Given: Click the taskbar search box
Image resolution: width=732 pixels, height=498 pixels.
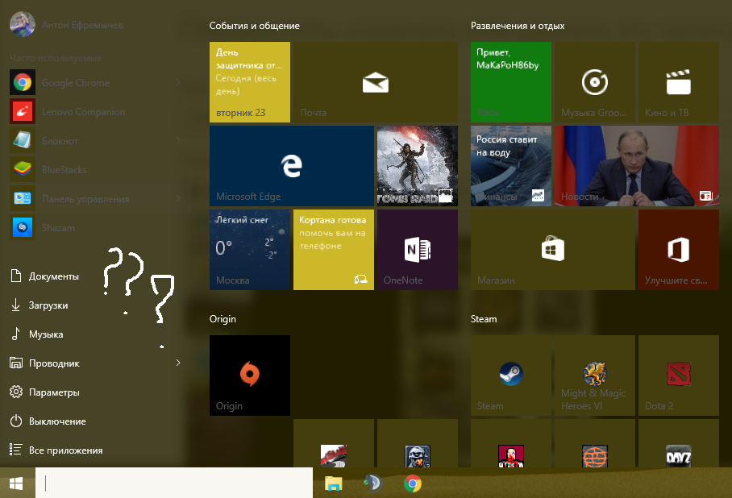Looking at the screenshot, I should tap(174, 483).
